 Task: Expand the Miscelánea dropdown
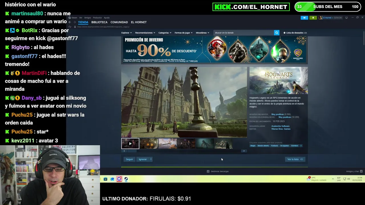[x=202, y=33]
